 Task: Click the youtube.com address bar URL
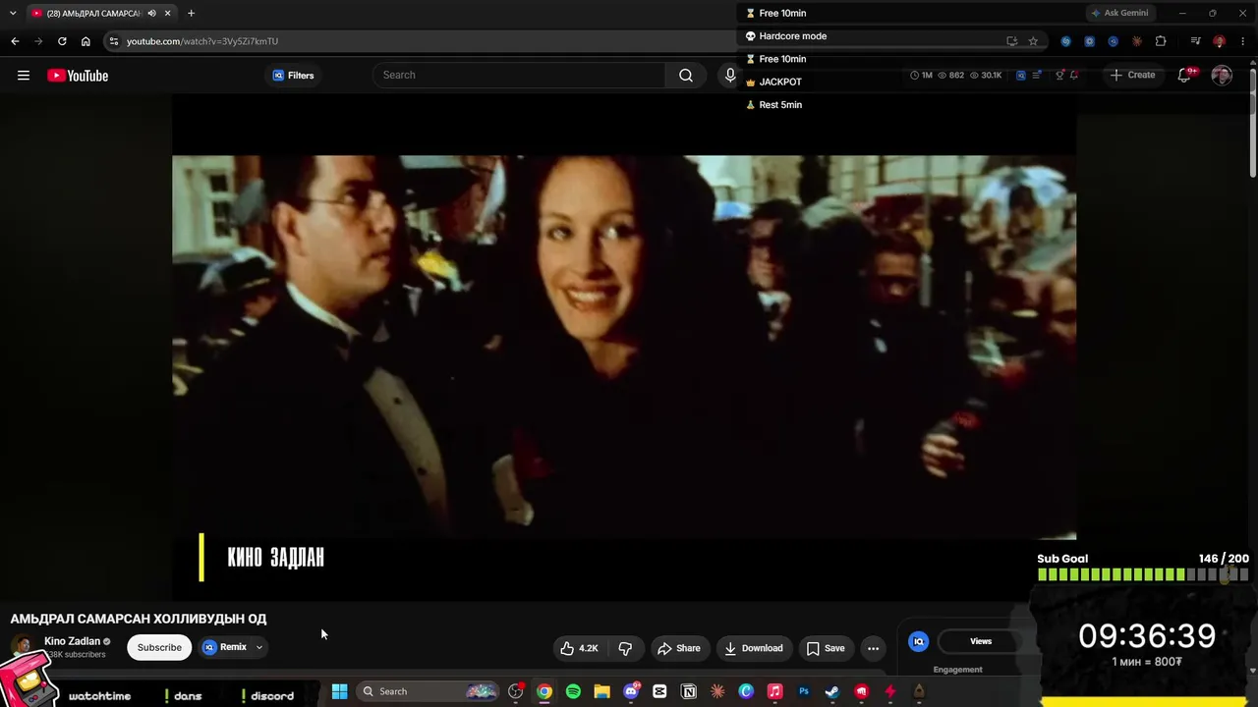click(x=202, y=41)
